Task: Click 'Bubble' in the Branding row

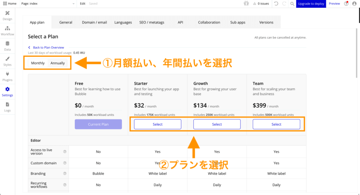Action: pos(98,174)
